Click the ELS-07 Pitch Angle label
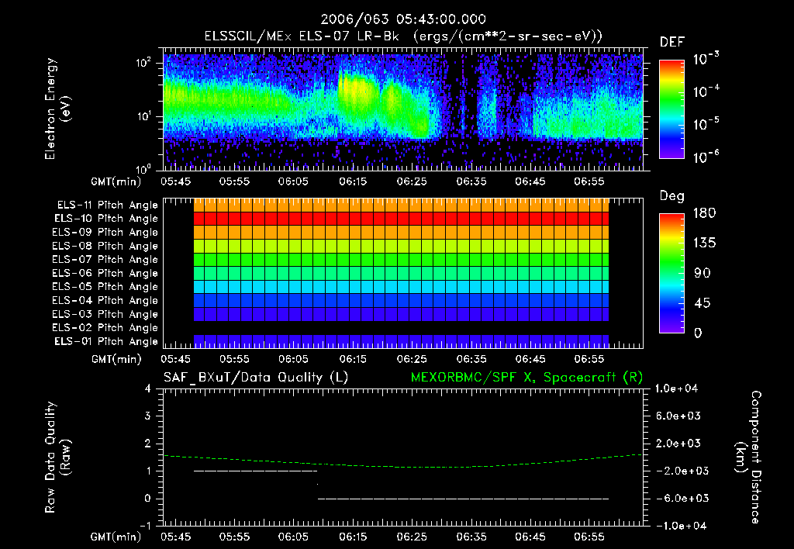This screenshot has height=549, width=794. pyautogui.click(x=107, y=260)
